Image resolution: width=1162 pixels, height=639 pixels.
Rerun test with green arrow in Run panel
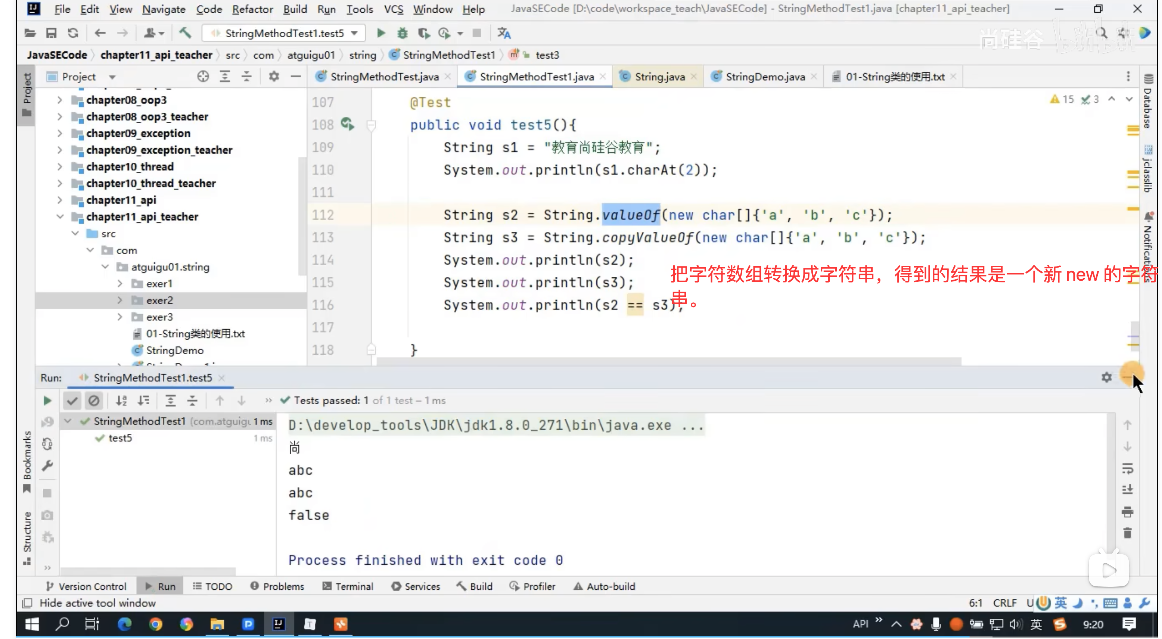click(47, 400)
